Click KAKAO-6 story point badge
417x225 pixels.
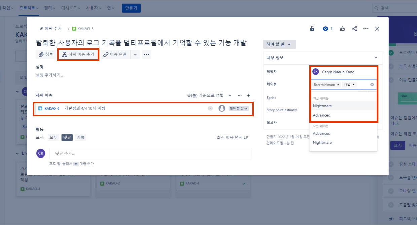[x=211, y=108]
